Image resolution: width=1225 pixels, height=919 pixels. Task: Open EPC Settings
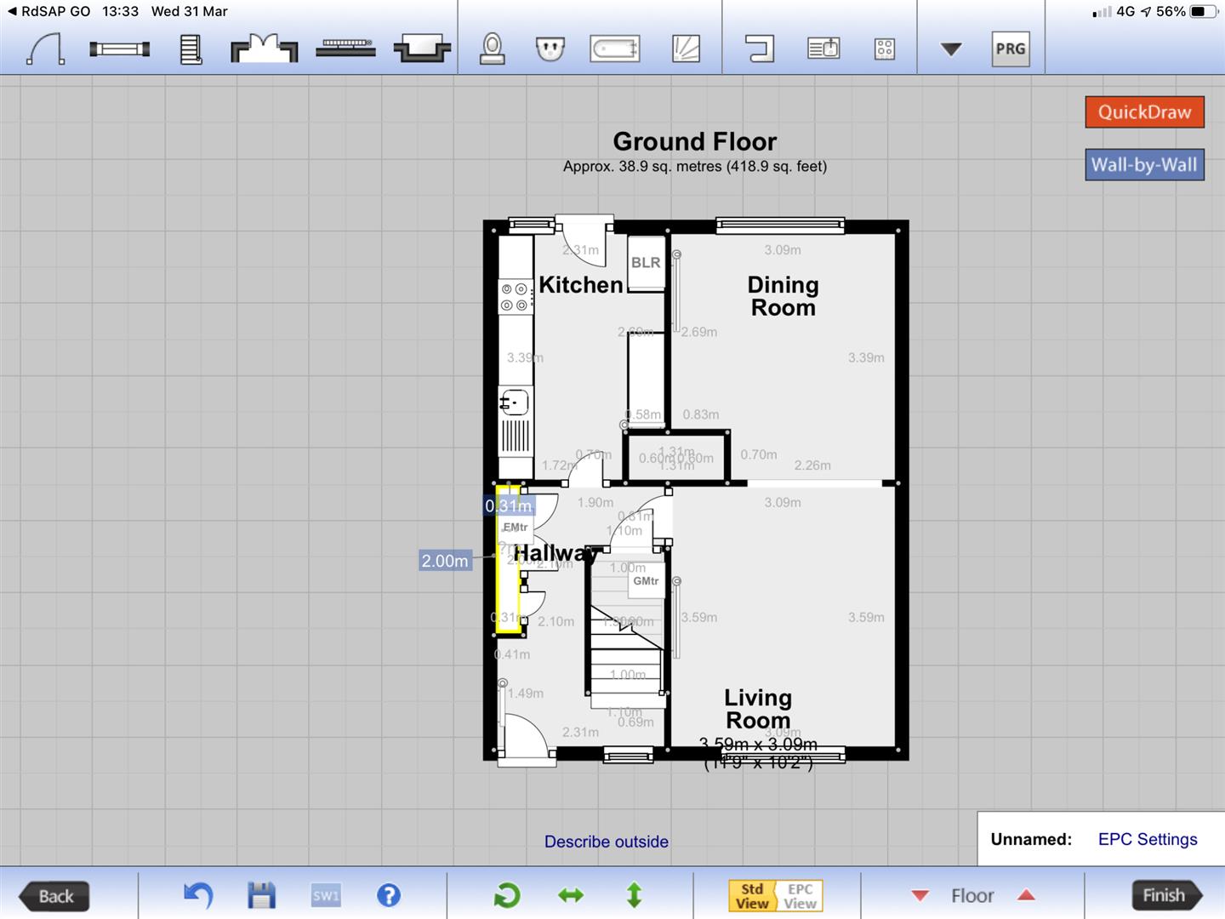click(1147, 839)
